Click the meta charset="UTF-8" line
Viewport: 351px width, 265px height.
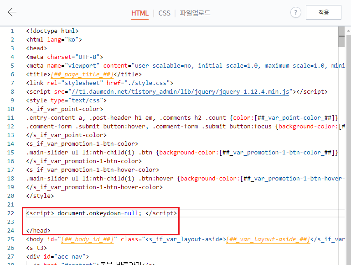(64, 57)
